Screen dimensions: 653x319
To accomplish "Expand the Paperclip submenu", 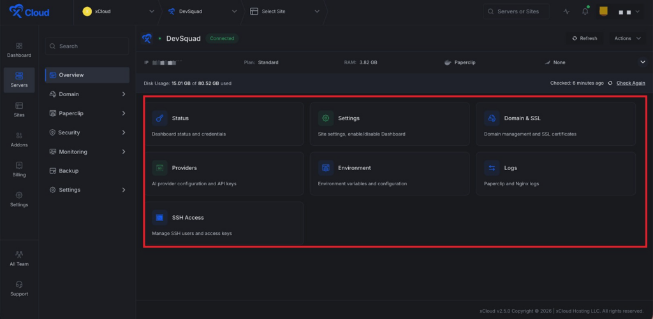I will [123, 113].
